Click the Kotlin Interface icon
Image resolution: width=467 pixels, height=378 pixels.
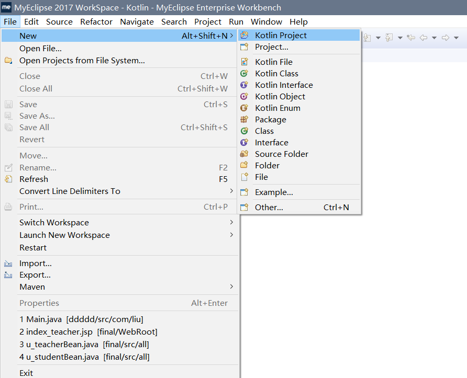(x=244, y=85)
